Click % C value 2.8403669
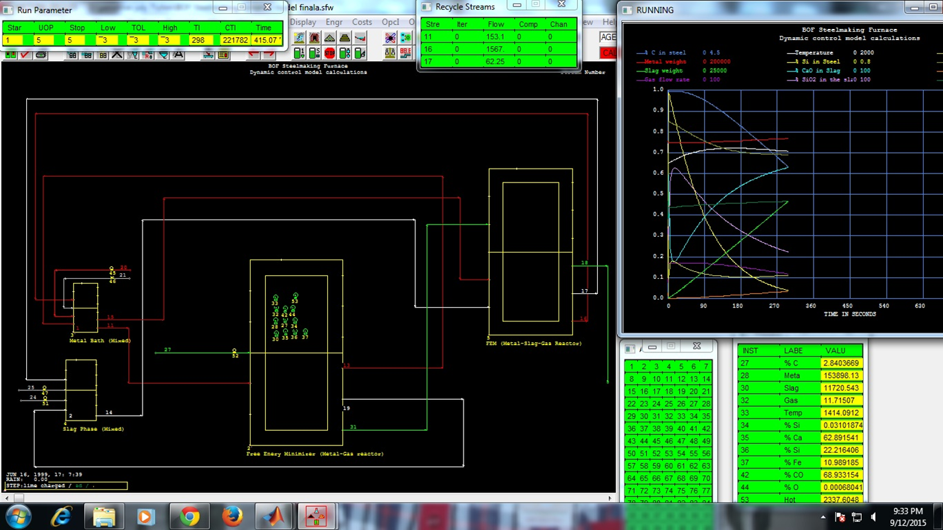This screenshot has height=530, width=943. [x=840, y=363]
